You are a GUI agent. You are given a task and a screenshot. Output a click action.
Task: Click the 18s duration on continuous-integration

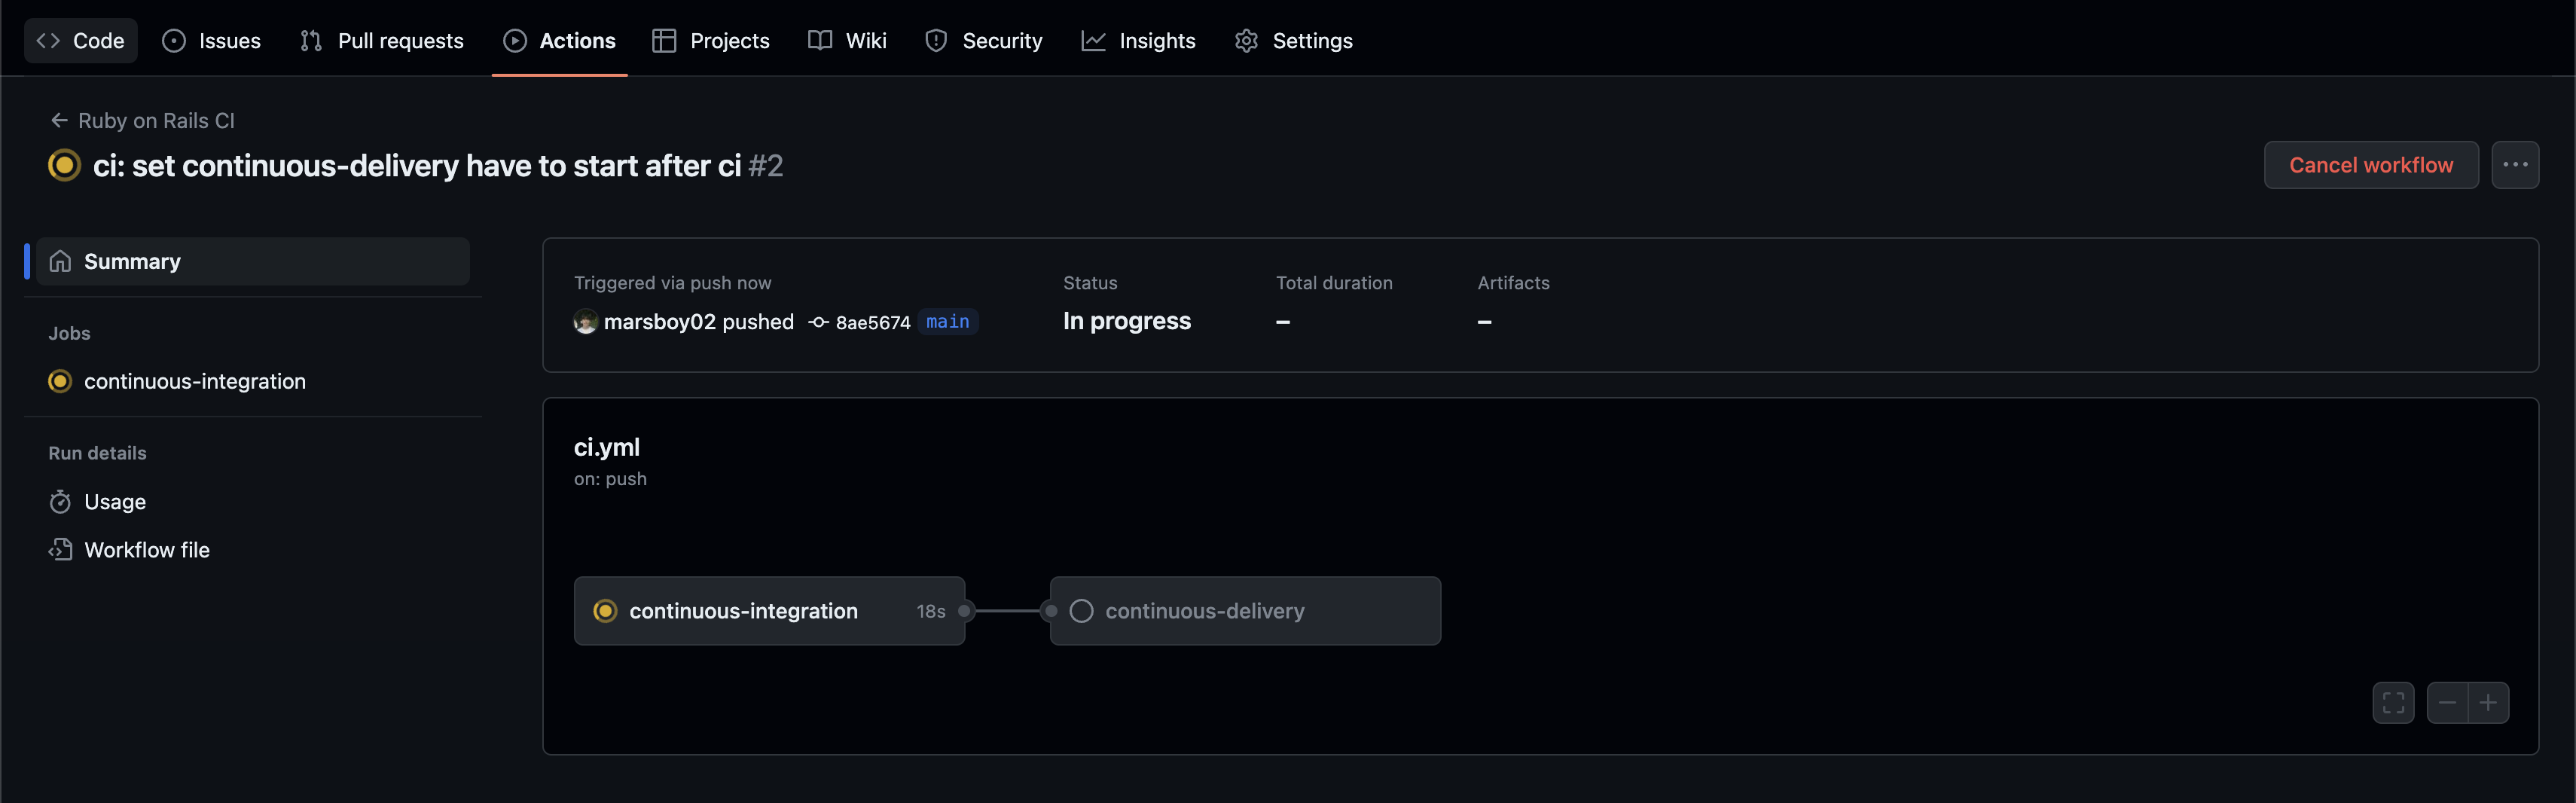pos(930,611)
